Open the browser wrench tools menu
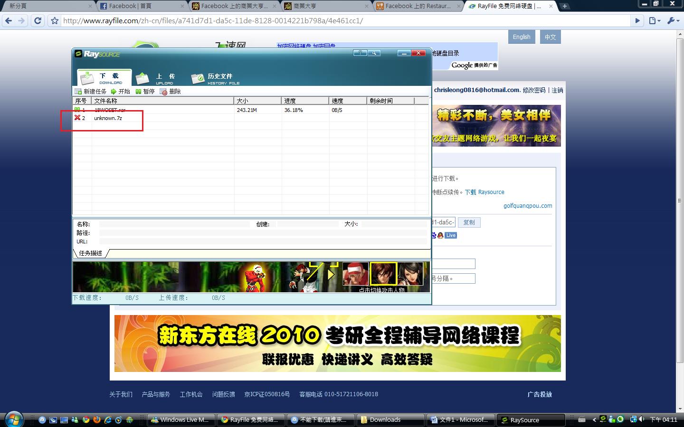This screenshot has width=684, height=427. point(673,21)
